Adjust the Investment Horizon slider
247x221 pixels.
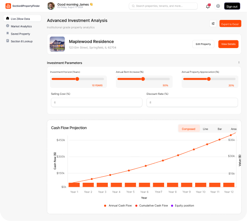[77, 79]
